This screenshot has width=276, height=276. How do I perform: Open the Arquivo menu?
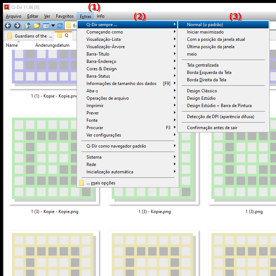coord(13,16)
